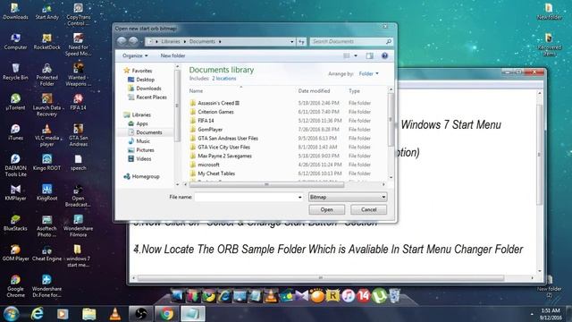The image size is (572, 322).
Task: Select Music library in navigation pane
Action: pyautogui.click(x=139, y=141)
